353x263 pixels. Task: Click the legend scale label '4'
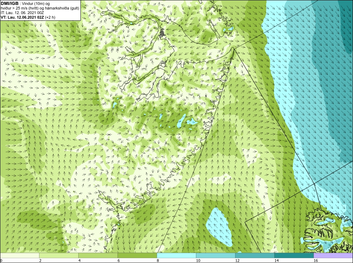[79, 261]
